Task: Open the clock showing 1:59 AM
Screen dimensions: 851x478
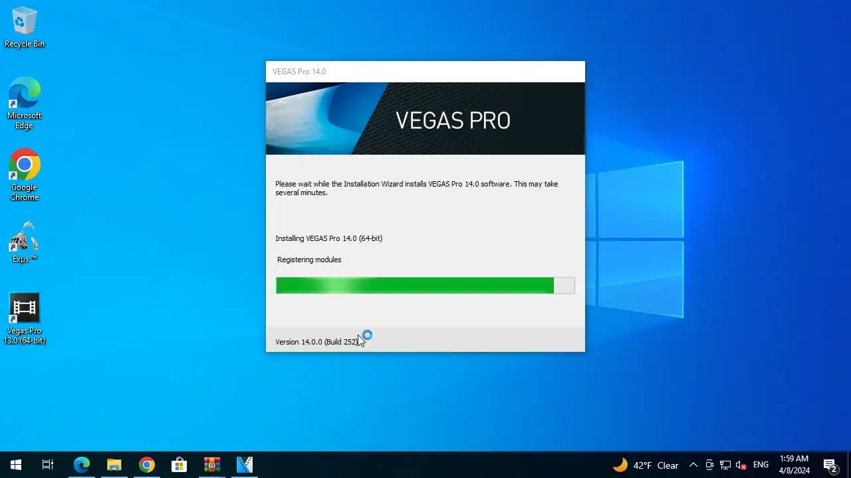Action: pyautogui.click(x=794, y=465)
